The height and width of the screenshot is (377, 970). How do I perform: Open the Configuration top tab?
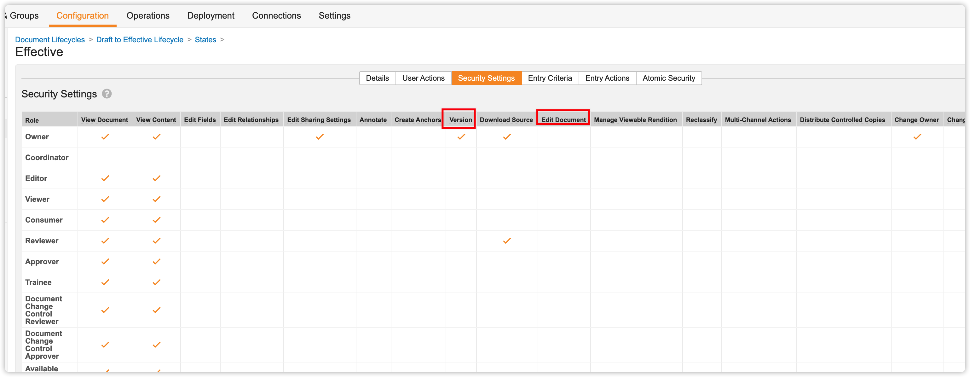(83, 15)
